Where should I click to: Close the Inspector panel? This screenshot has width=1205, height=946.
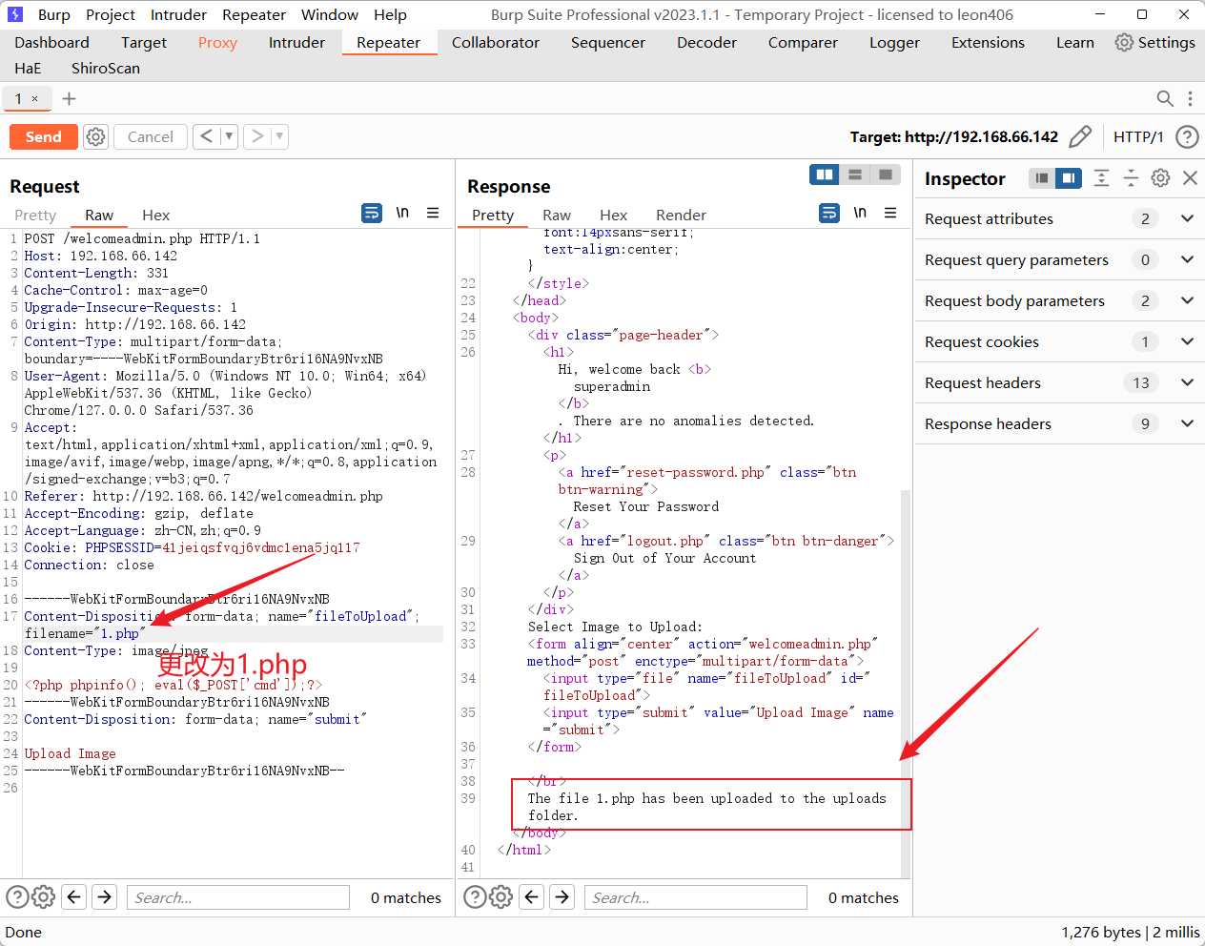click(x=1190, y=177)
